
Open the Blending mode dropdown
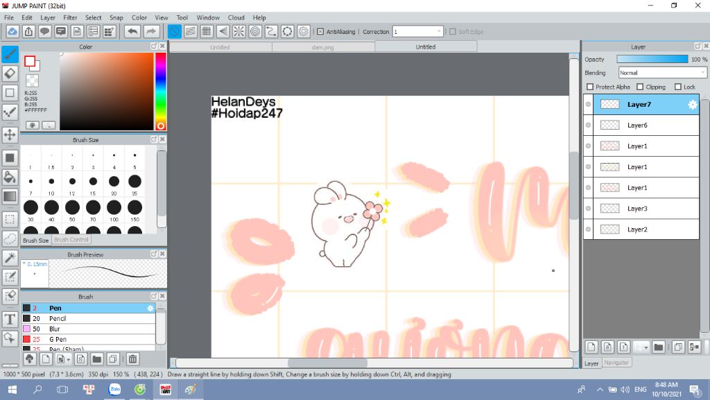662,73
